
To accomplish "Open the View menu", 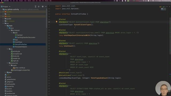I will (x=17, y=1).
